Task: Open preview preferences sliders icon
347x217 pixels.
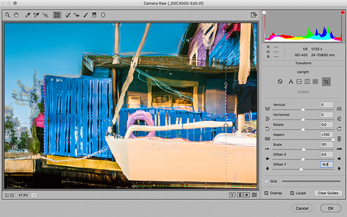Action: coord(254,195)
